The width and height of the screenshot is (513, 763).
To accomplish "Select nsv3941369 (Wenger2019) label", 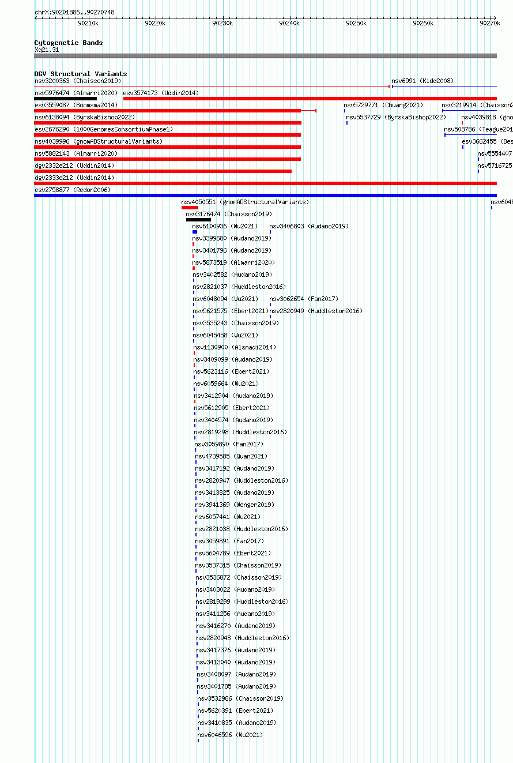I will point(235,505).
